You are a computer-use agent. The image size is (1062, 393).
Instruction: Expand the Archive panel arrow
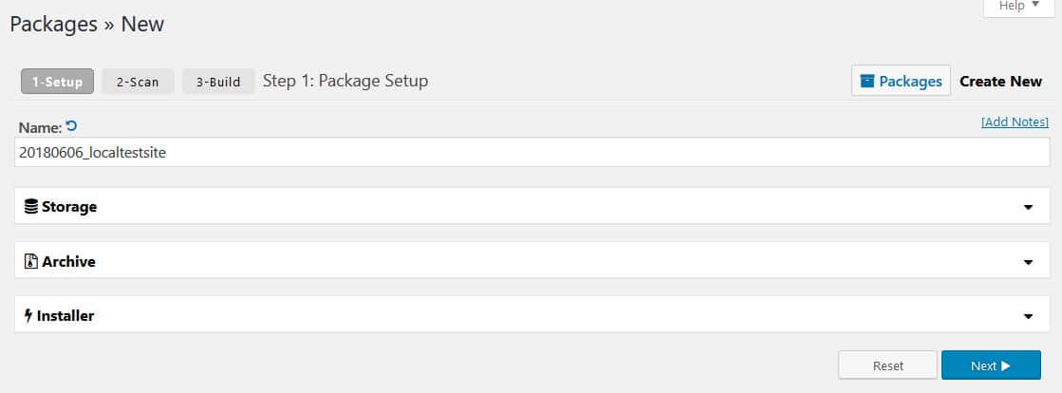1028,262
